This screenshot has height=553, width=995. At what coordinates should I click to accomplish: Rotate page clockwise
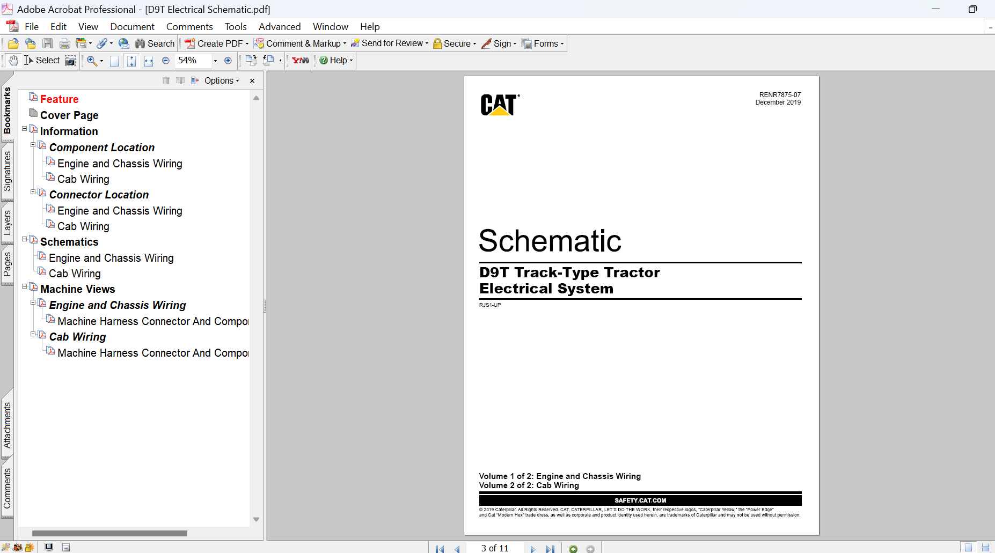251,61
